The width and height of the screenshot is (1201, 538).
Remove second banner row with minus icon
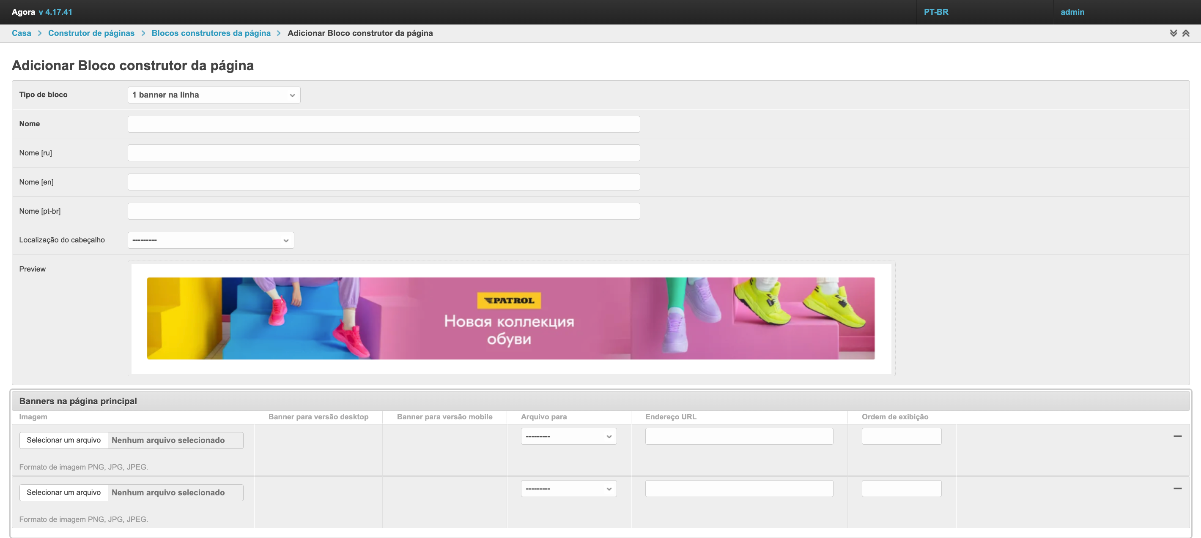pyautogui.click(x=1177, y=488)
